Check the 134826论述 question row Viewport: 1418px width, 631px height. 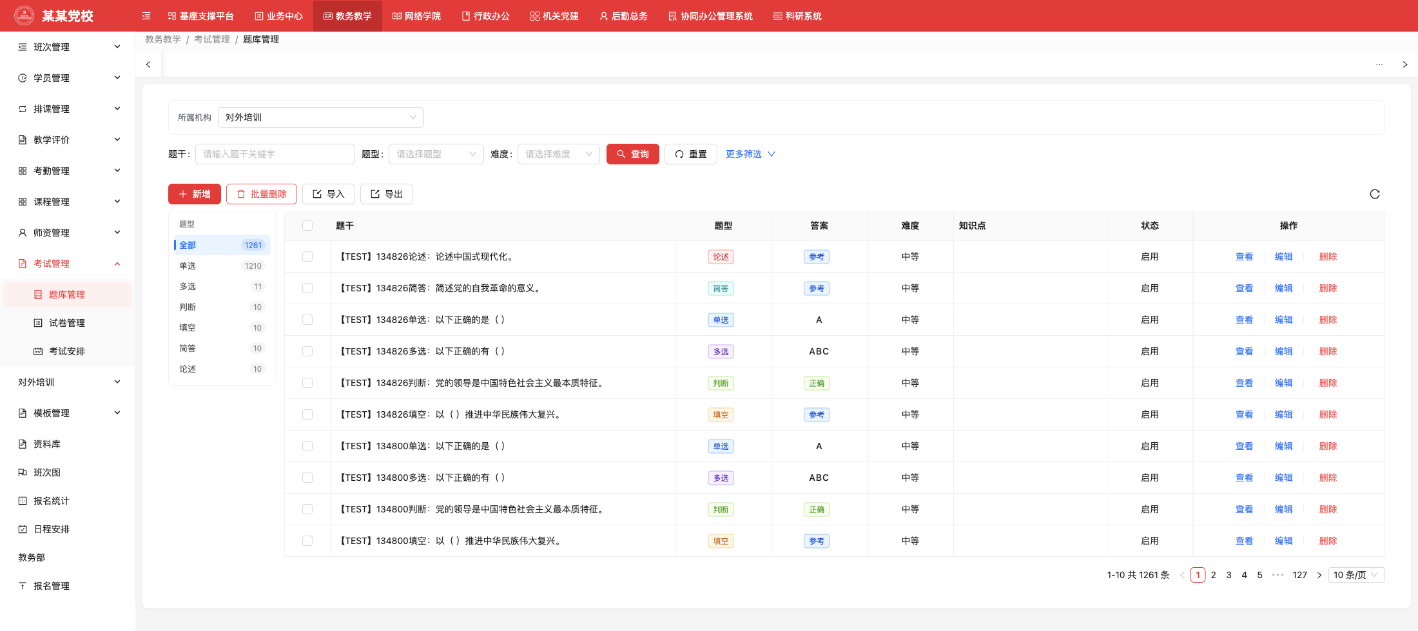[307, 257]
